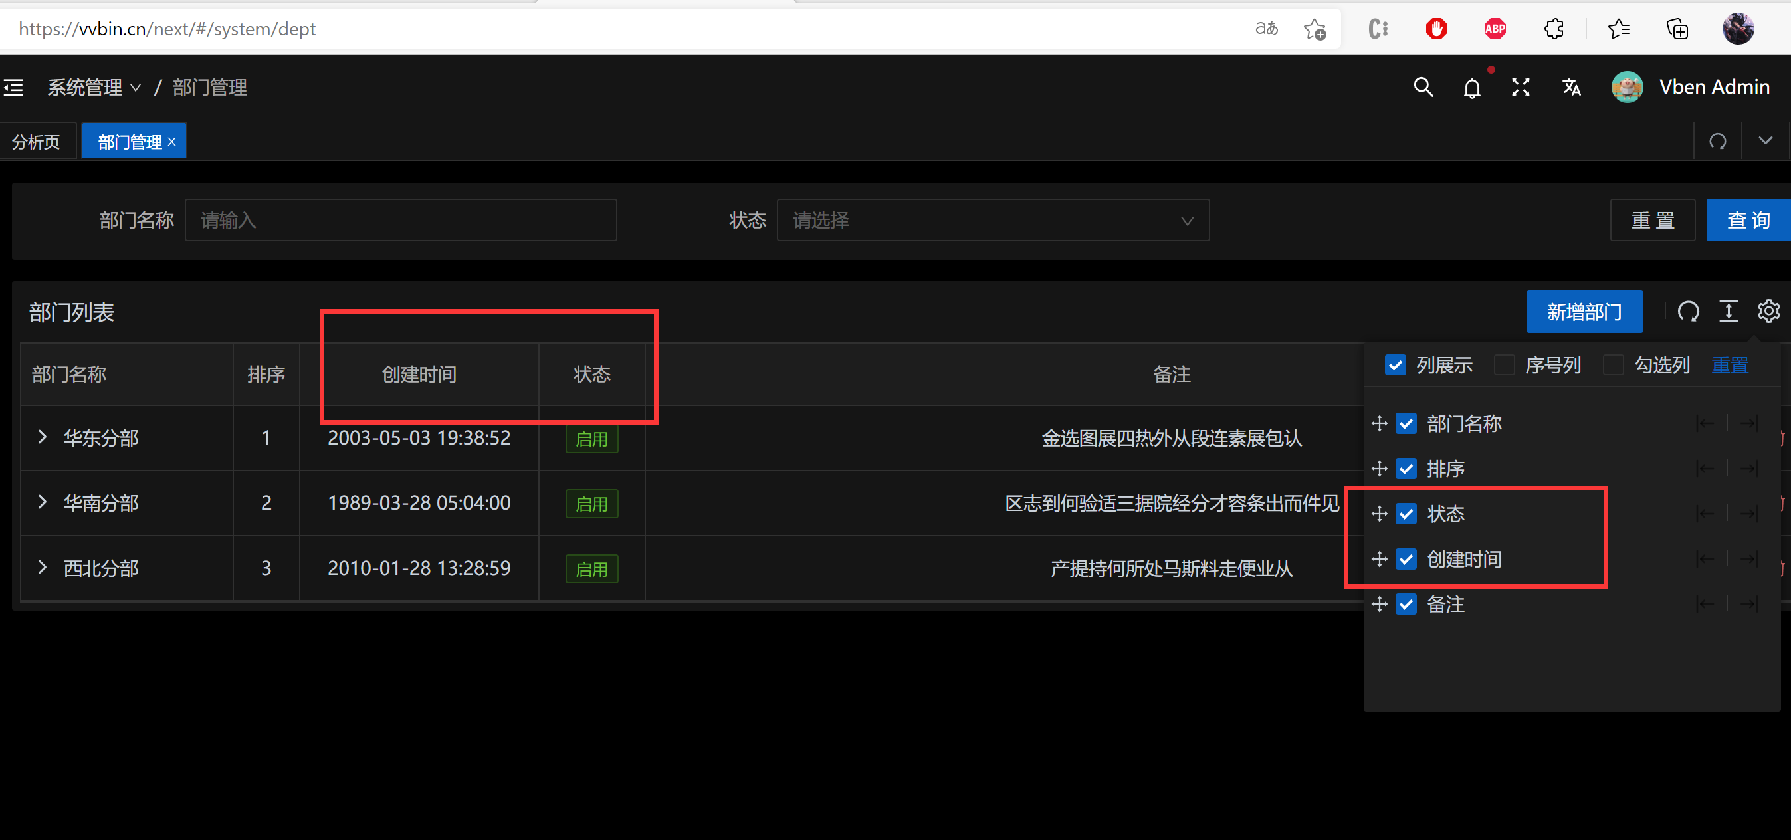The height and width of the screenshot is (840, 1791).
Task: Refresh the department list via circular arrow icon
Action: tap(1689, 312)
